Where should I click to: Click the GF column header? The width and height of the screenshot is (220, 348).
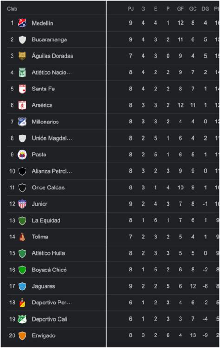(180, 9)
